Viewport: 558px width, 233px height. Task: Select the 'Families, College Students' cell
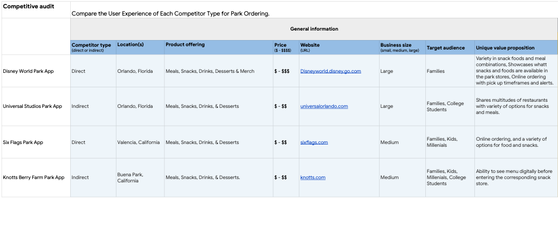[x=450, y=106]
